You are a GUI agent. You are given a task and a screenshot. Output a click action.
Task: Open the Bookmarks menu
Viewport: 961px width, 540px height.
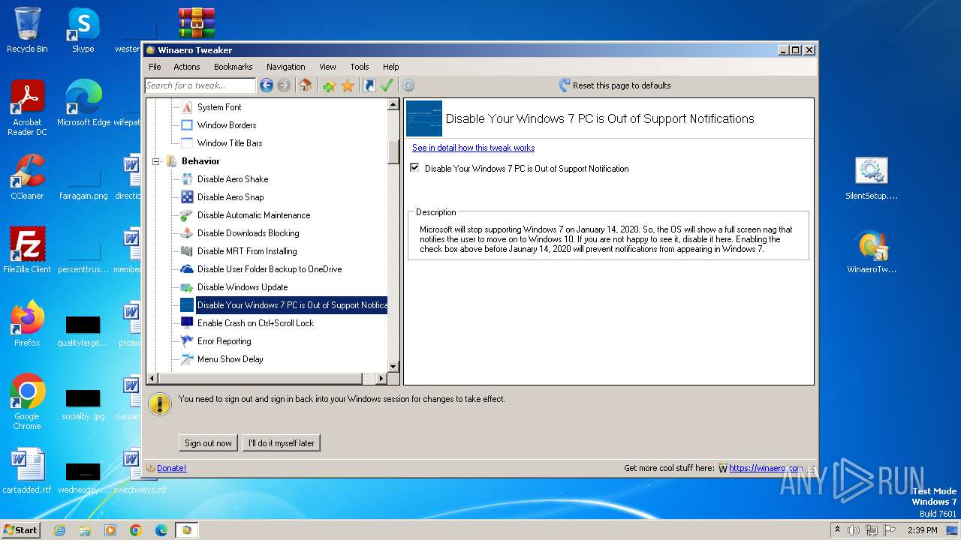[x=233, y=67]
